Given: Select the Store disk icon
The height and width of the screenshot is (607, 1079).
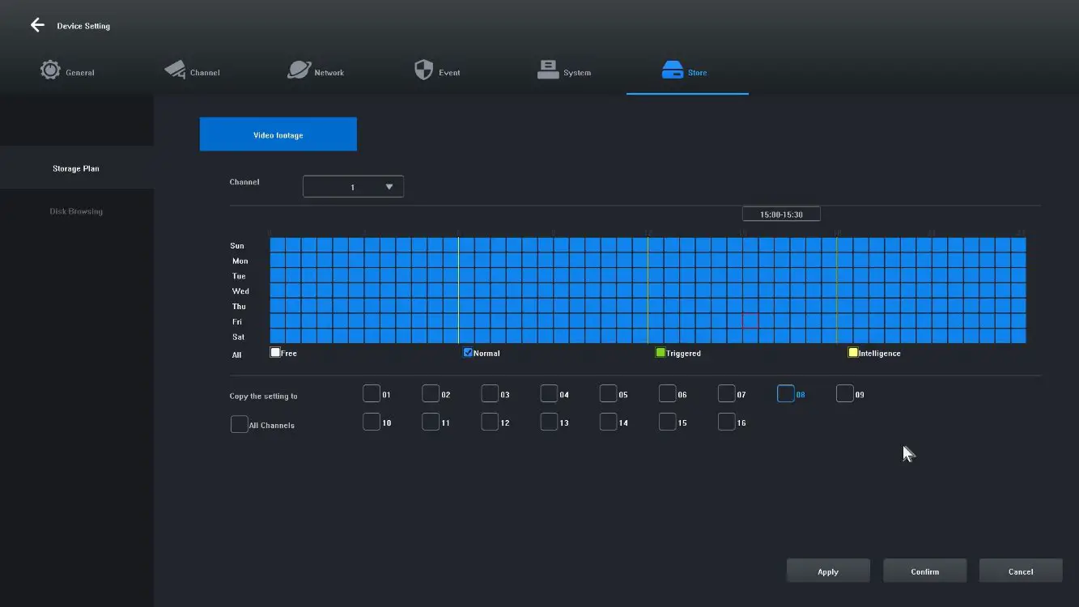Looking at the screenshot, I should click(x=673, y=70).
